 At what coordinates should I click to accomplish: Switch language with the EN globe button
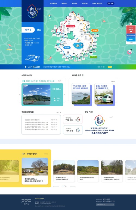coord(111,4)
